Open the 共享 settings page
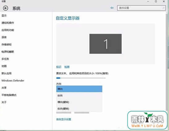This screenshot has width=169, height=131. [4, 88]
